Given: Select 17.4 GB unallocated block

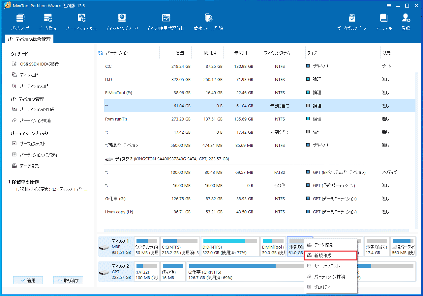Looking at the screenshot, I should click(377, 247).
